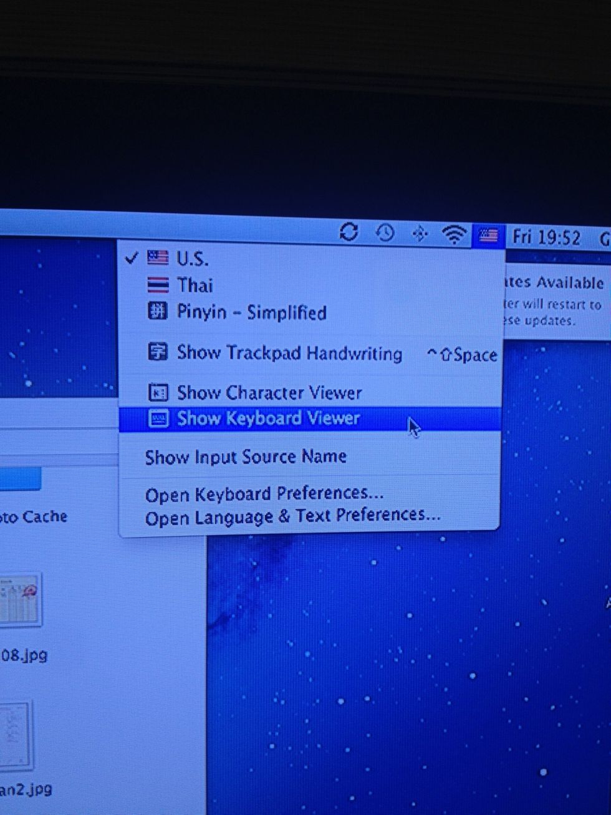Open the input source flag menu in menu bar
Screen dimensions: 611x815
click(x=489, y=235)
